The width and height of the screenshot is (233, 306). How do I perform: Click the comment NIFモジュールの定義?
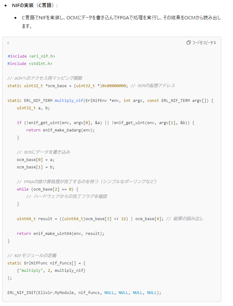(32, 256)
